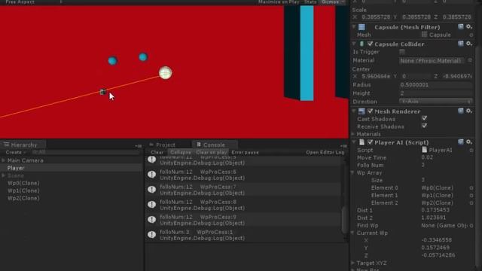The width and height of the screenshot is (482, 271).
Task: Open Gizmos menu in Game view
Action: coord(332,2)
